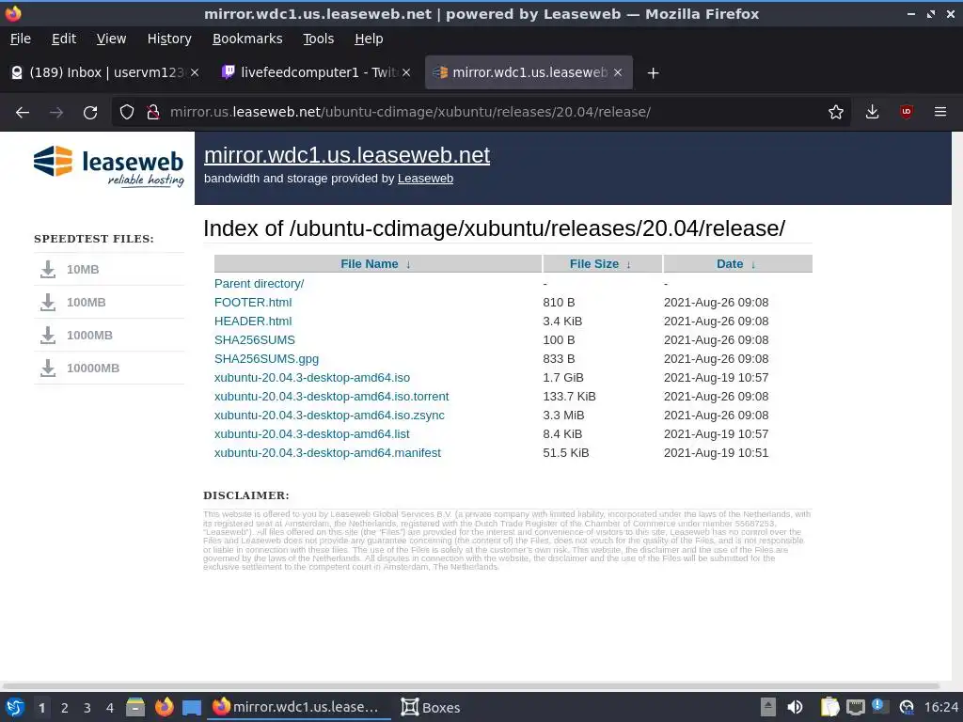Switch to workspace 4
Image resolution: width=963 pixels, height=722 pixels.
point(110,708)
